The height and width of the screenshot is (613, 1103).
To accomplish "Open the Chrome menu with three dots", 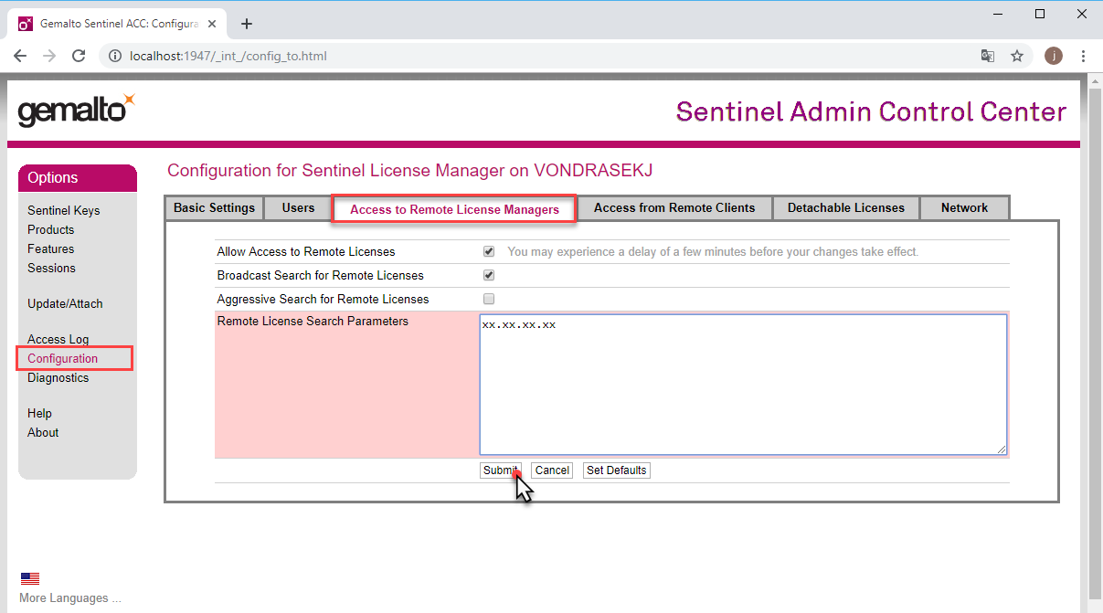I will [x=1083, y=56].
